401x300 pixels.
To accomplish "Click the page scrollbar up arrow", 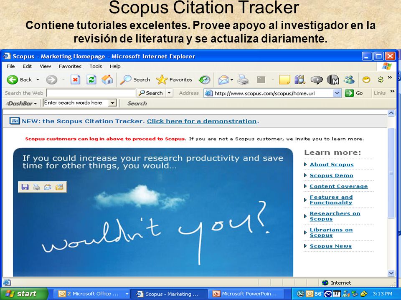I will click(391, 113).
